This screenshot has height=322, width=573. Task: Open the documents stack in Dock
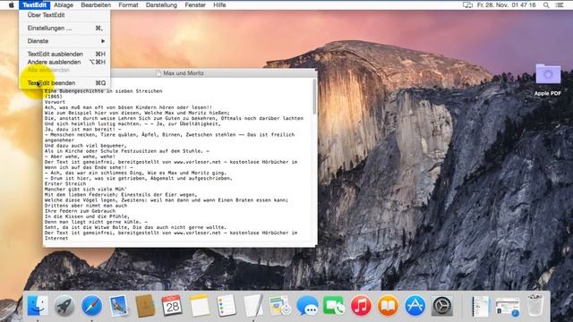click(x=481, y=306)
